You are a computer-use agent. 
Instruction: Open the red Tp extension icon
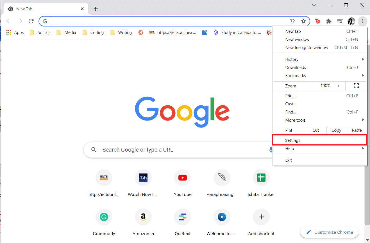coord(318,21)
